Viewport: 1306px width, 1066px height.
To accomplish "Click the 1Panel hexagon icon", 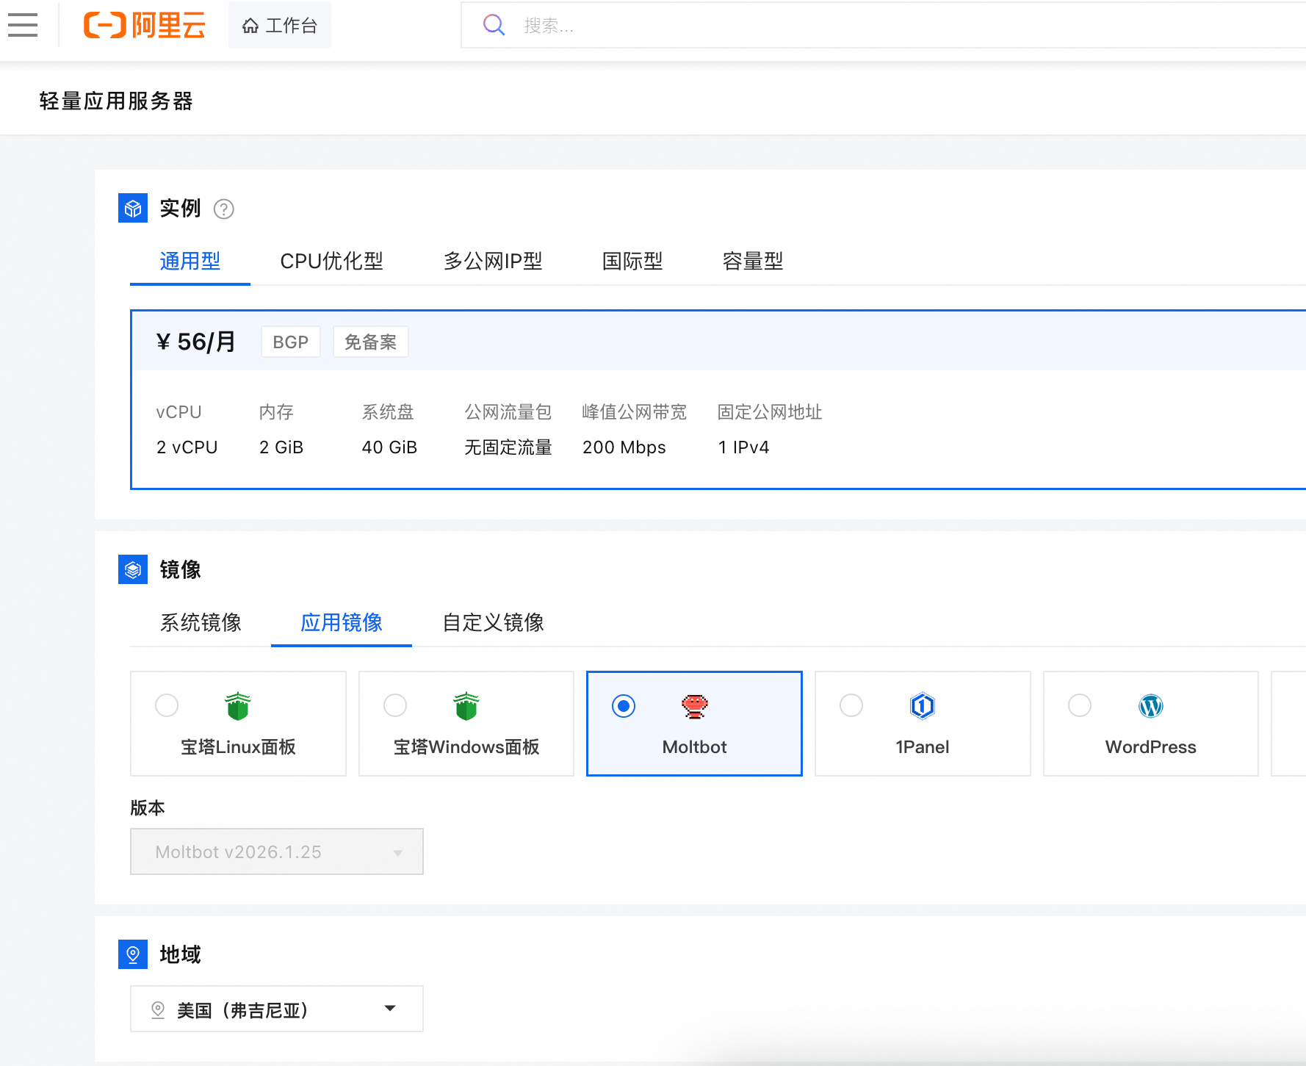I will 922,706.
